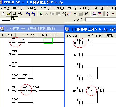Open a file with folder icon
This screenshot has width=116, height=107.
(9, 14)
